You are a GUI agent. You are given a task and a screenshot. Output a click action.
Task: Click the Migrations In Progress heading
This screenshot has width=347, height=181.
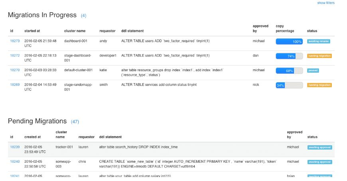click(x=42, y=15)
